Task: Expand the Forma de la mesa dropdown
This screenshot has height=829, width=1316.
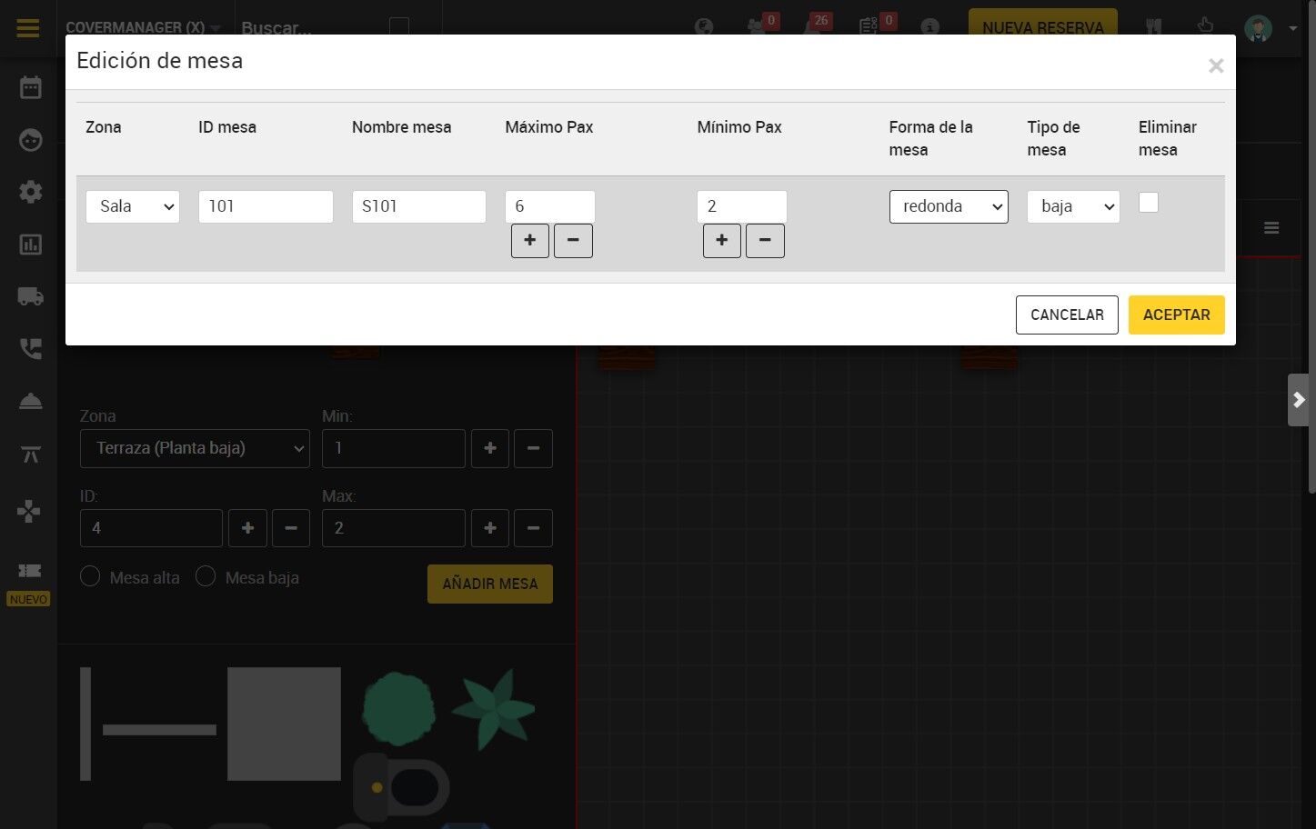Action: click(949, 206)
